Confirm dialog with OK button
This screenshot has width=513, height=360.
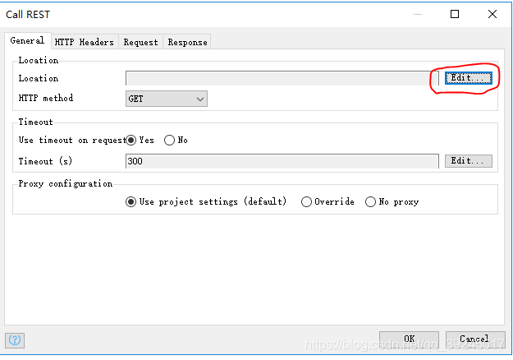tap(409, 339)
